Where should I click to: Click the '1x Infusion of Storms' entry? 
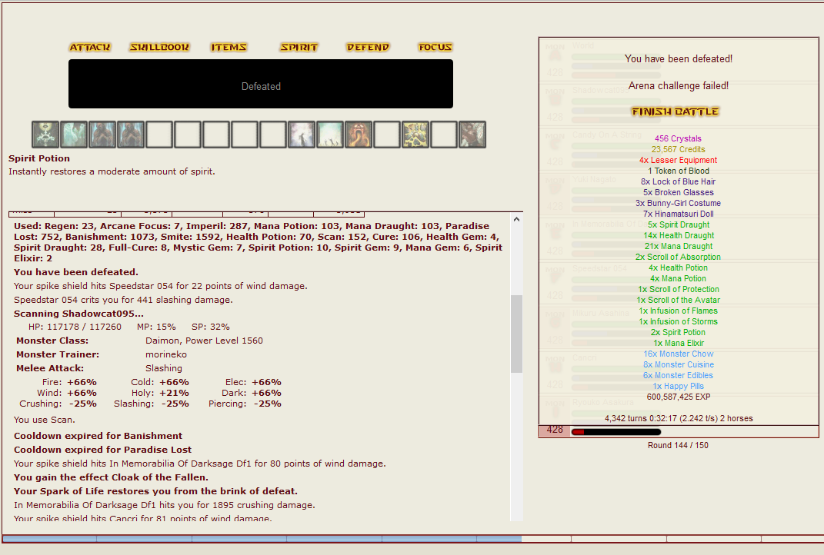click(x=678, y=322)
